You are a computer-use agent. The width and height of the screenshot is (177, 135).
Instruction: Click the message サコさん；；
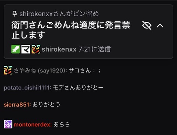[85, 71]
